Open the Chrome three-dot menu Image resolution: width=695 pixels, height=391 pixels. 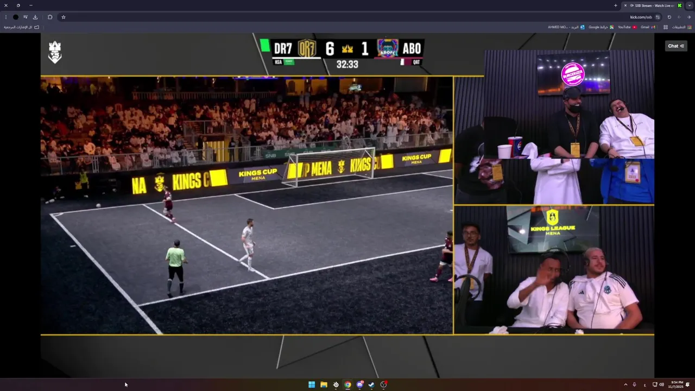6,17
